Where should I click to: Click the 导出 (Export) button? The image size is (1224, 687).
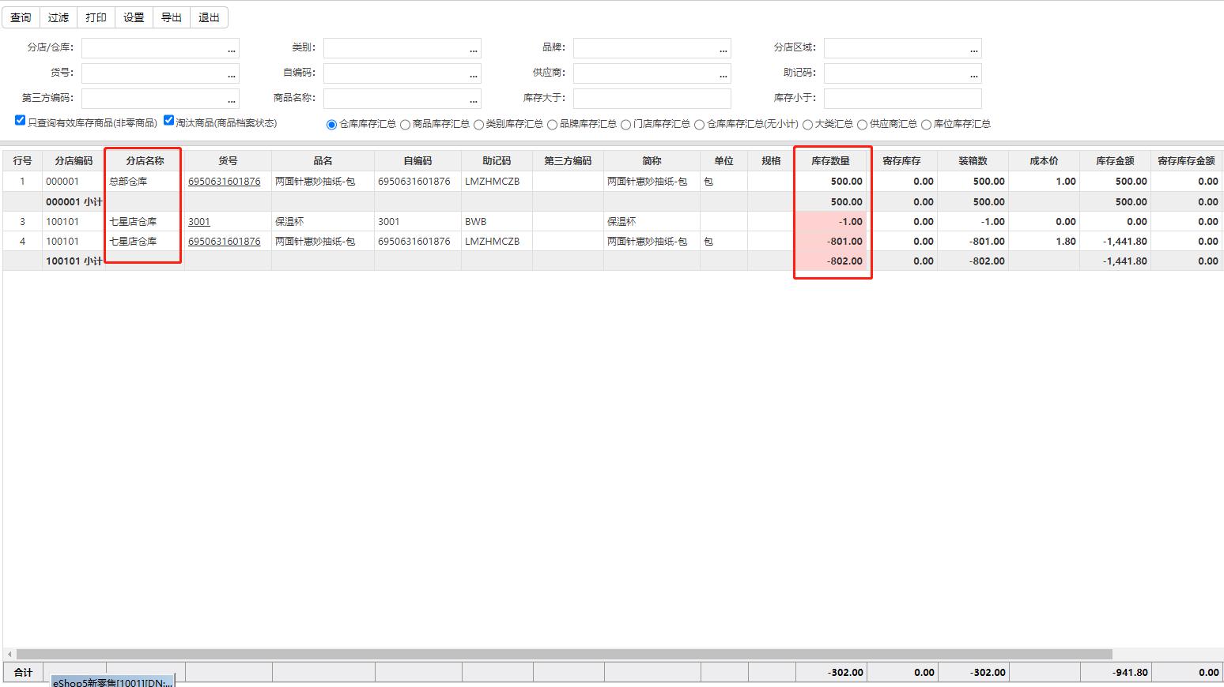pos(171,17)
